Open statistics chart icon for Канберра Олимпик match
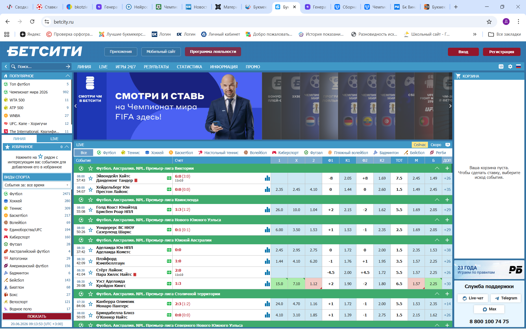This screenshot has height=329, width=526. [x=267, y=304]
